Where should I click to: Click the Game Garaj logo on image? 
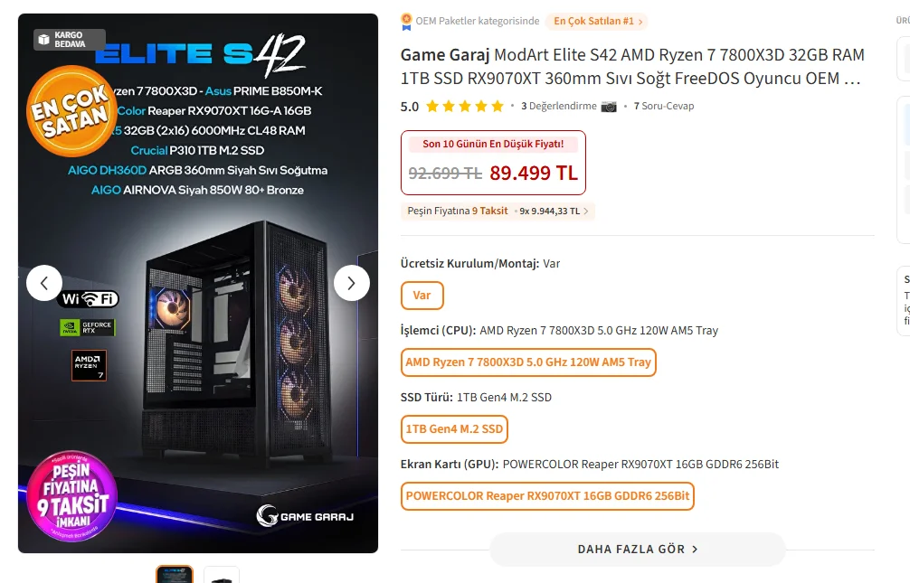305,516
